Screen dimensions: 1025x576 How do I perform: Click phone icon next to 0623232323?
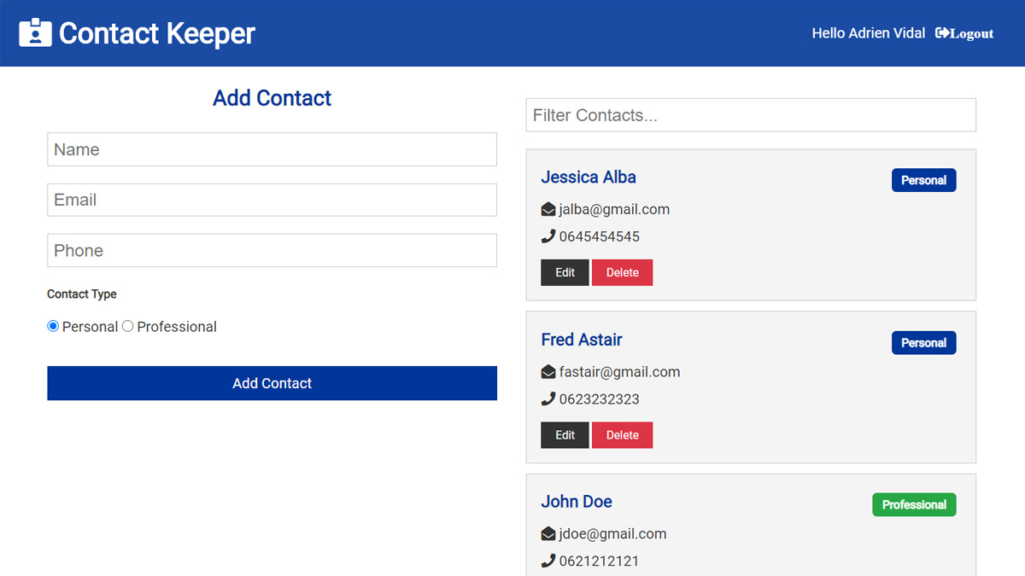[548, 399]
